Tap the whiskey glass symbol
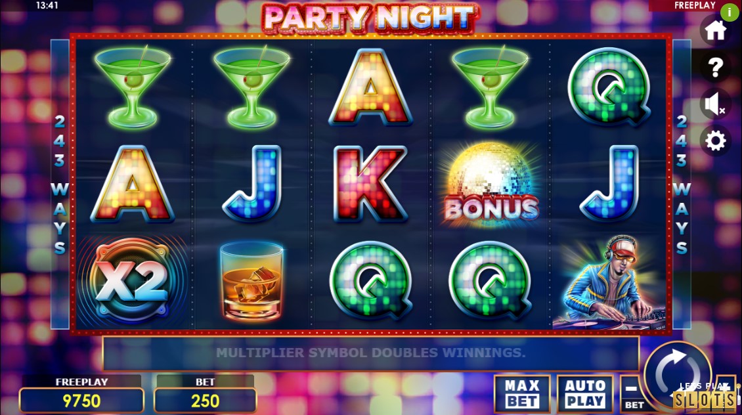The height and width of the screenshot is (415, 742). (251, 281)
